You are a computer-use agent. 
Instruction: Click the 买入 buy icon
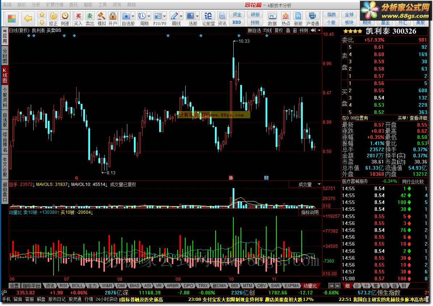(78, 19)
